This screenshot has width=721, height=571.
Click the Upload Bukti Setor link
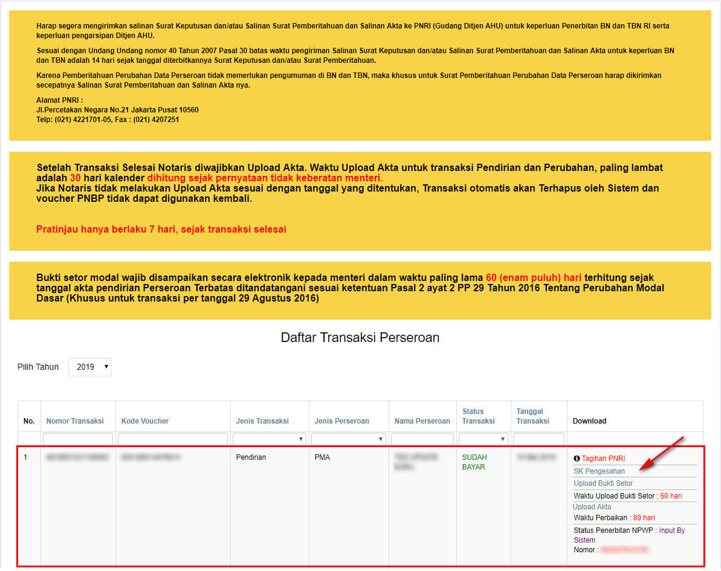603,483
